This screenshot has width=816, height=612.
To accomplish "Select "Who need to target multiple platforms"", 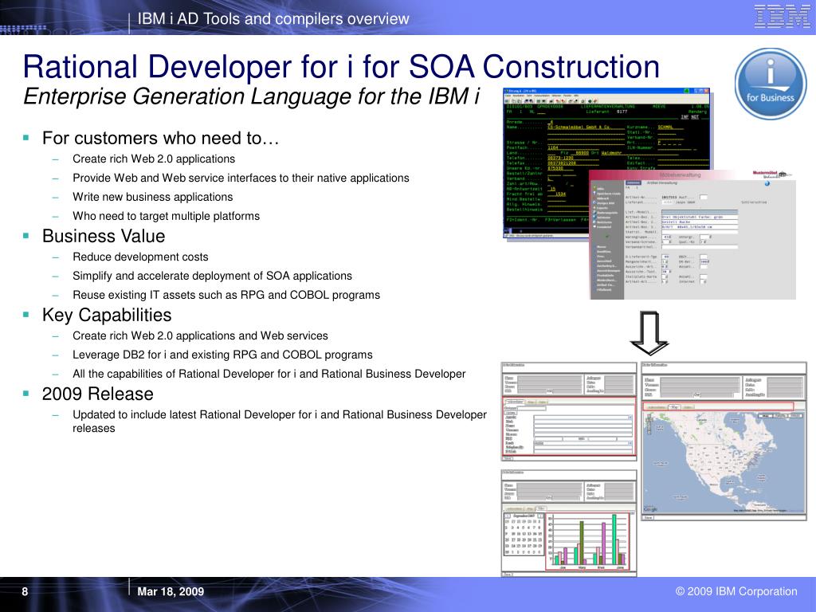I will [x=166, y=216].
